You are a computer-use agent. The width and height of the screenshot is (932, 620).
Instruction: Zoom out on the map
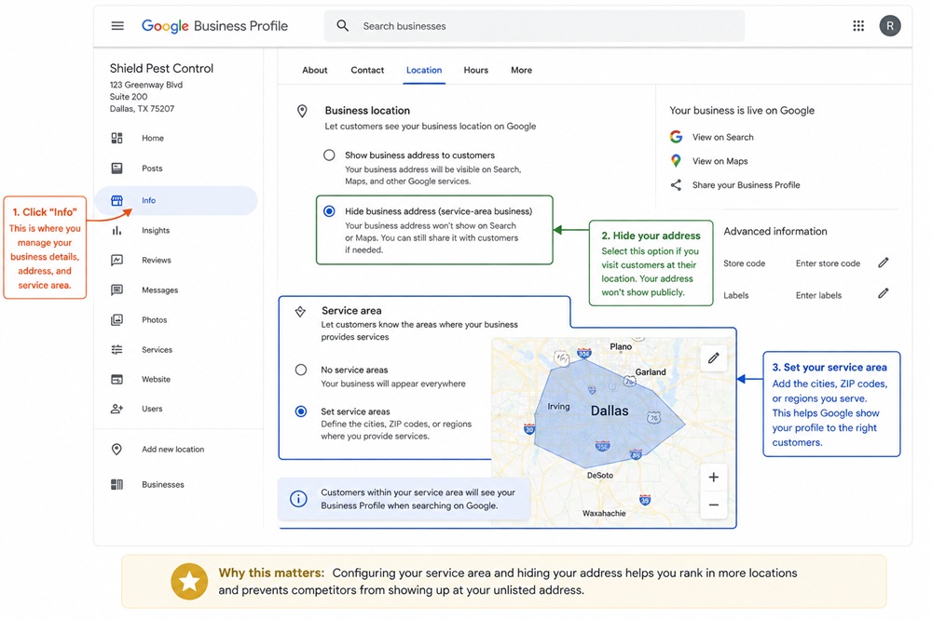coord(713,505)
